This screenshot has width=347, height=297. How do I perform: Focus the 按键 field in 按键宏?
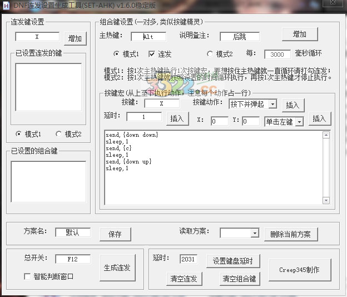click(162, 103)
